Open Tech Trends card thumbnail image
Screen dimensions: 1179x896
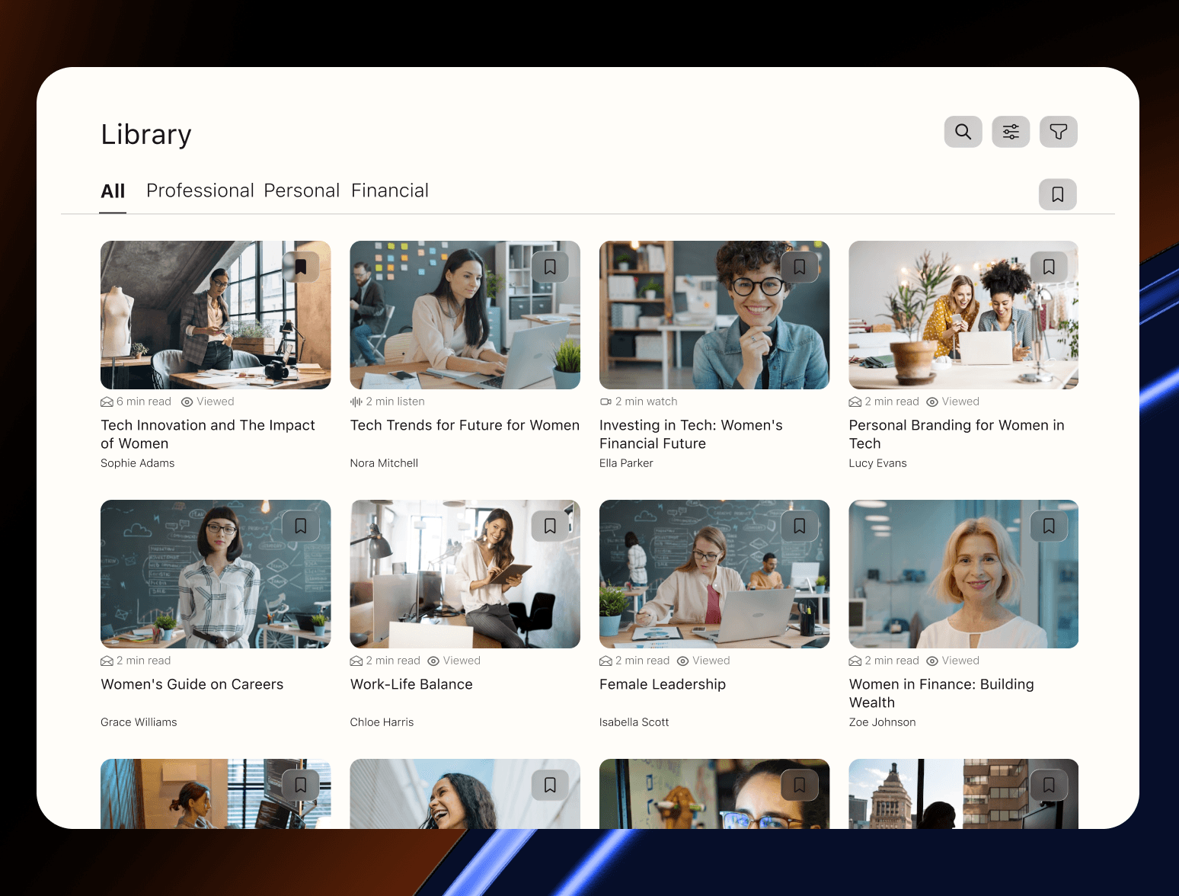pyautogui.click(x=465, y=315)
